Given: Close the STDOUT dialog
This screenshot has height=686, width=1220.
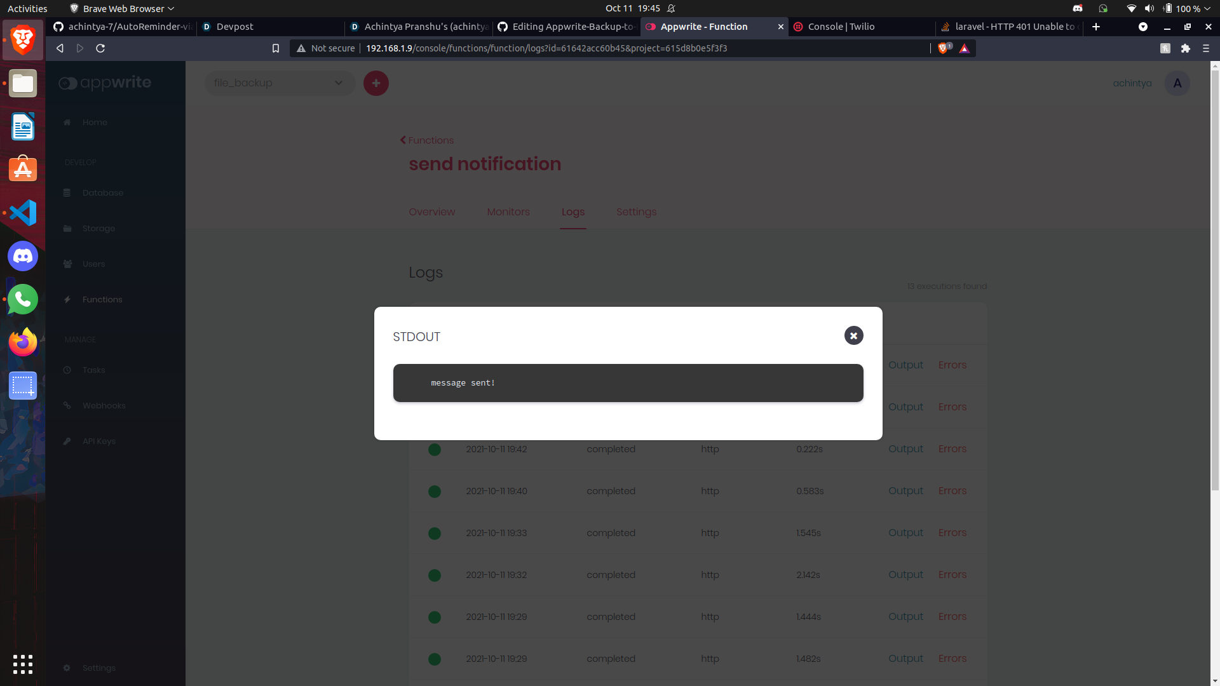Looking at the screenshot, I should click(853, 335).
